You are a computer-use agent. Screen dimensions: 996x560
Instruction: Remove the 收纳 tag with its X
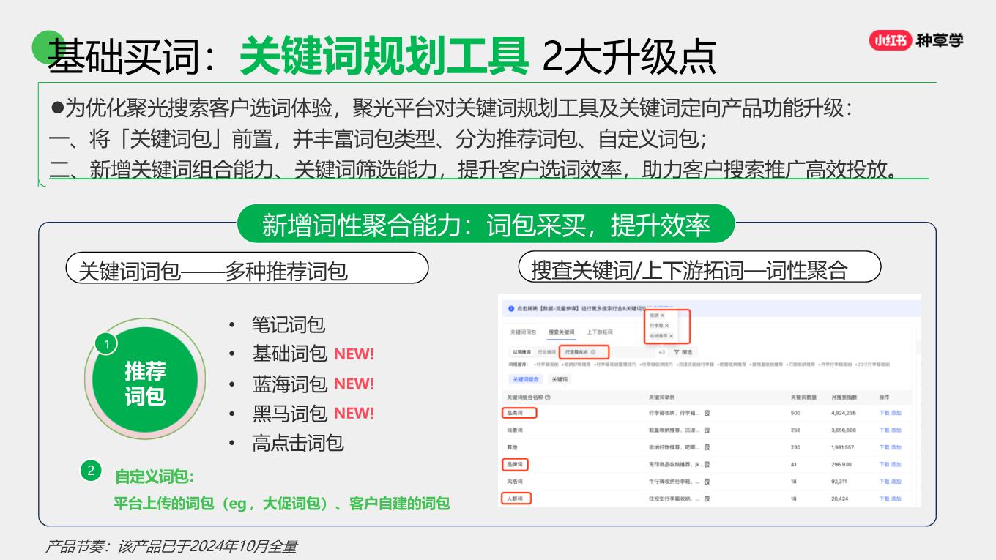point(663,316)
